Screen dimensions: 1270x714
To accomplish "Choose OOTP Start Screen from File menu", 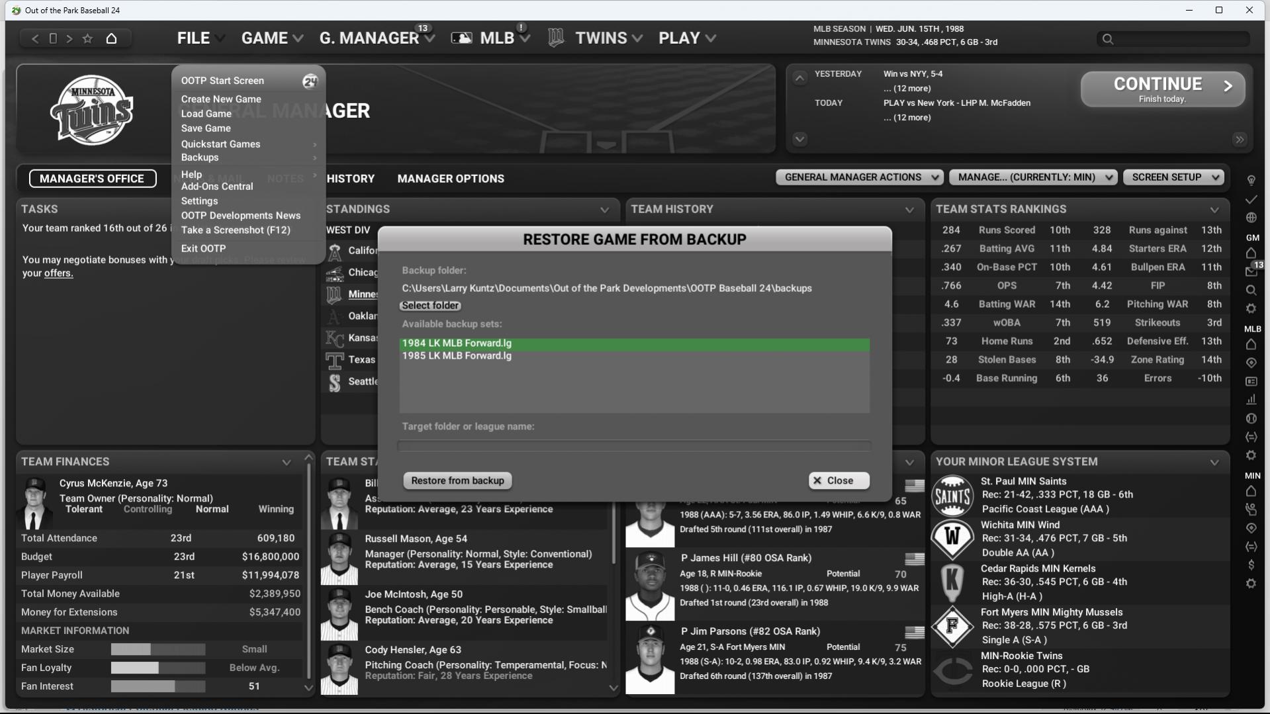I will click(x=222, y=81).
